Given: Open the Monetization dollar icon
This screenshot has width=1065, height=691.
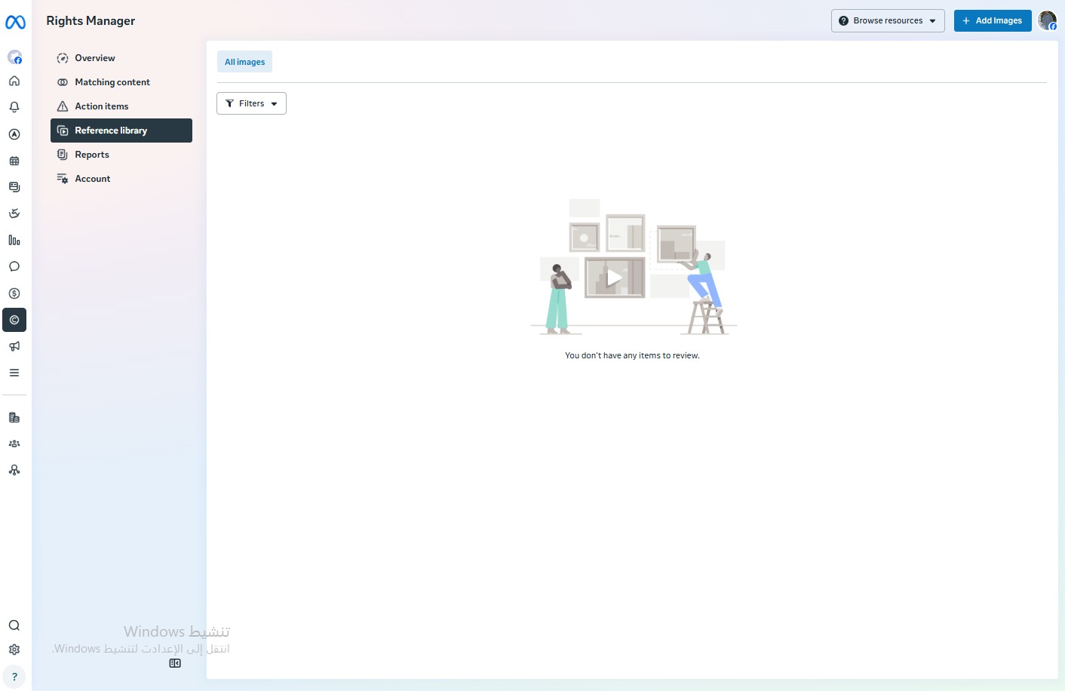Looking at the screenshot, I should tap(14, 293).
